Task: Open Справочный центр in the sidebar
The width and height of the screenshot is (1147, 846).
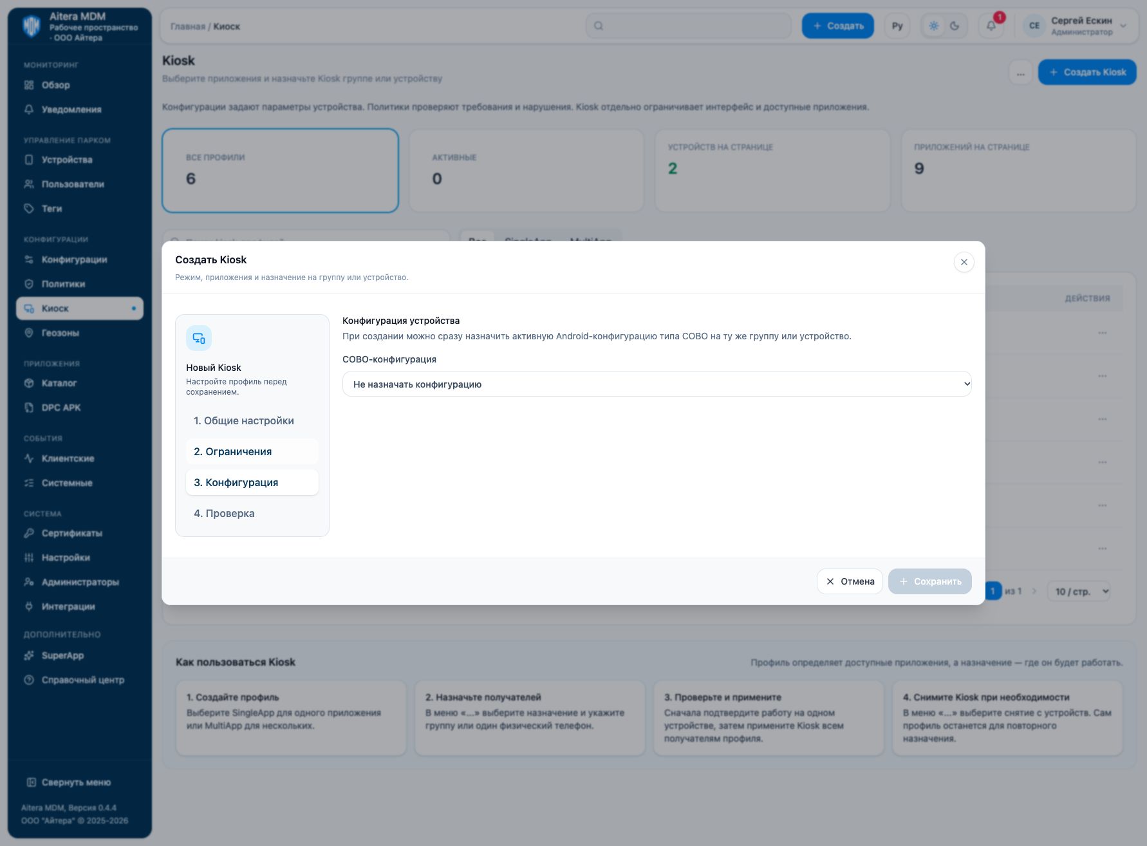Action: 80,680
